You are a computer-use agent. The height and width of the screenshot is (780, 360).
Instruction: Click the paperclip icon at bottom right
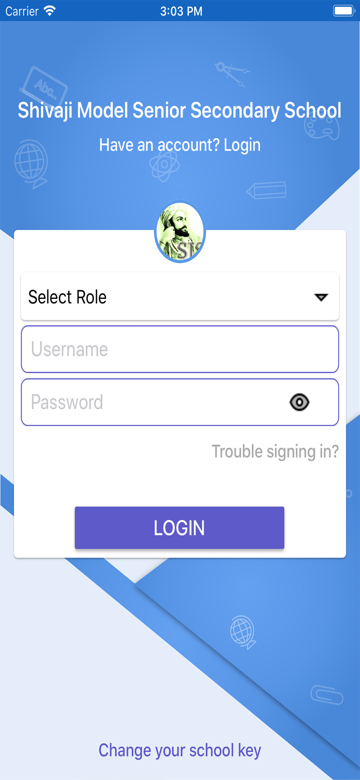[x=327, y=695]
